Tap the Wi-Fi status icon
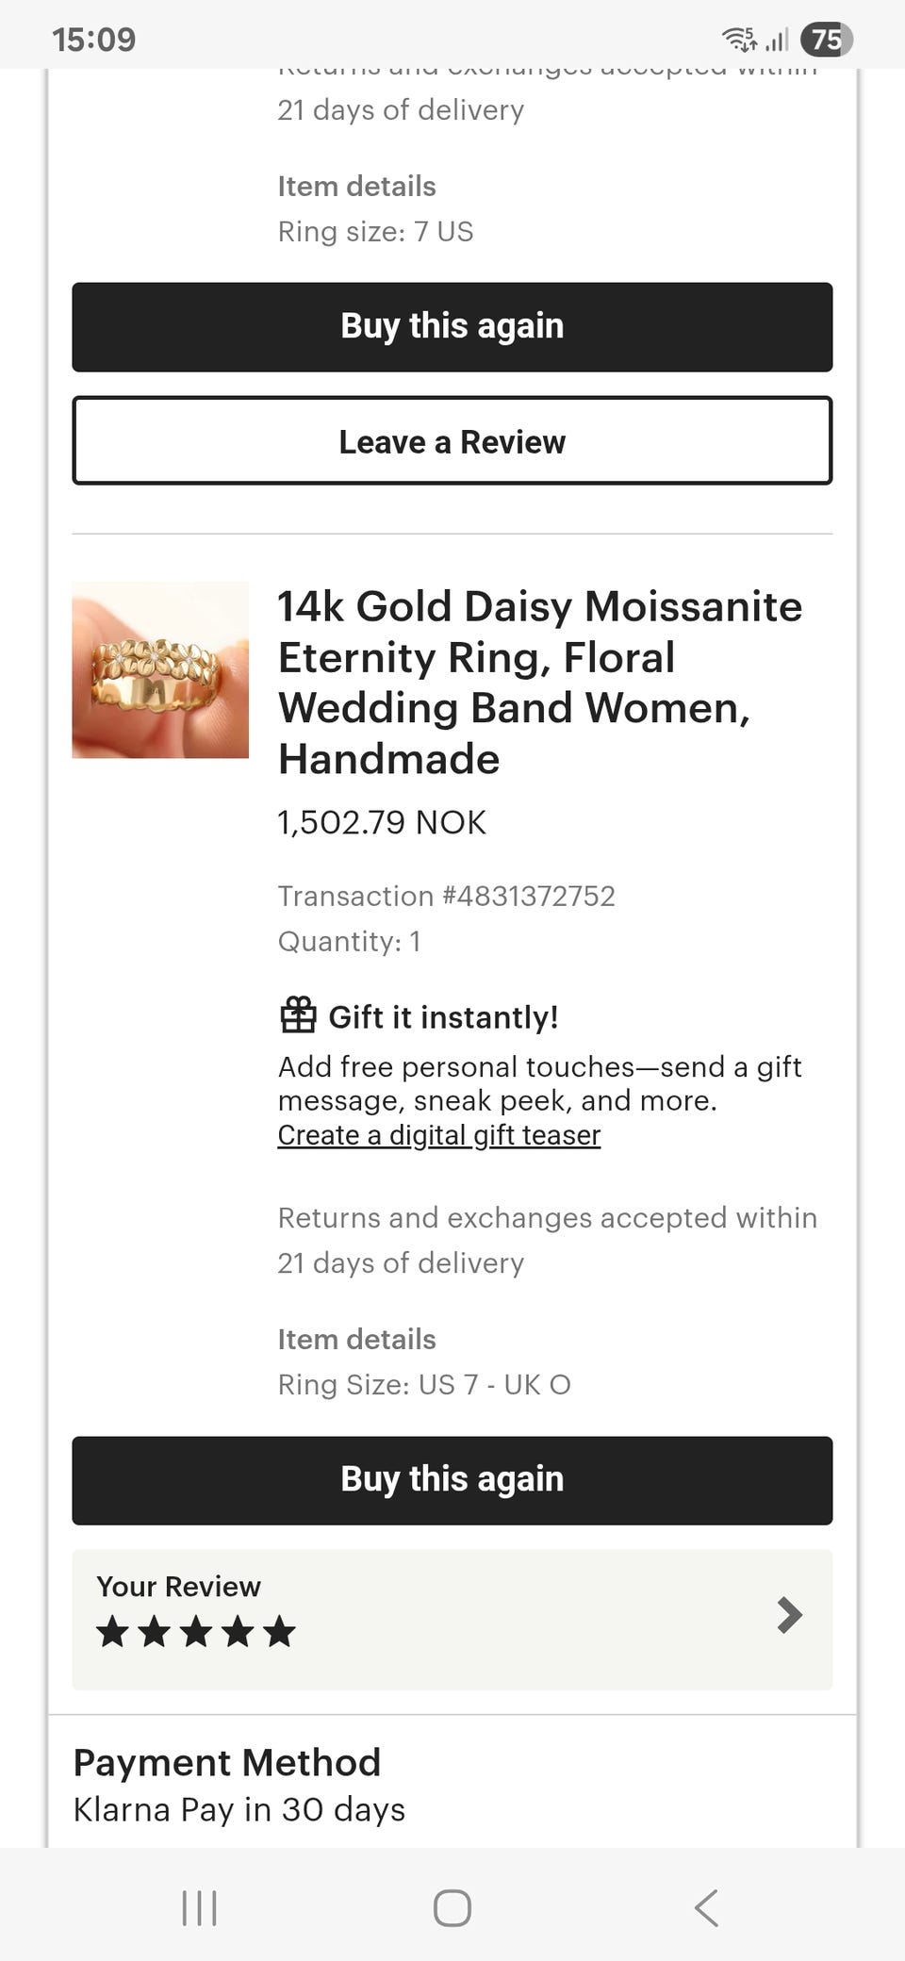 click(739, 39)
